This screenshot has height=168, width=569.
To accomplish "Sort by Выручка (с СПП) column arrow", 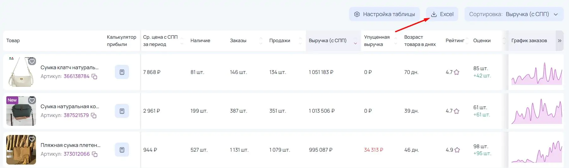I will click(355, 43).
